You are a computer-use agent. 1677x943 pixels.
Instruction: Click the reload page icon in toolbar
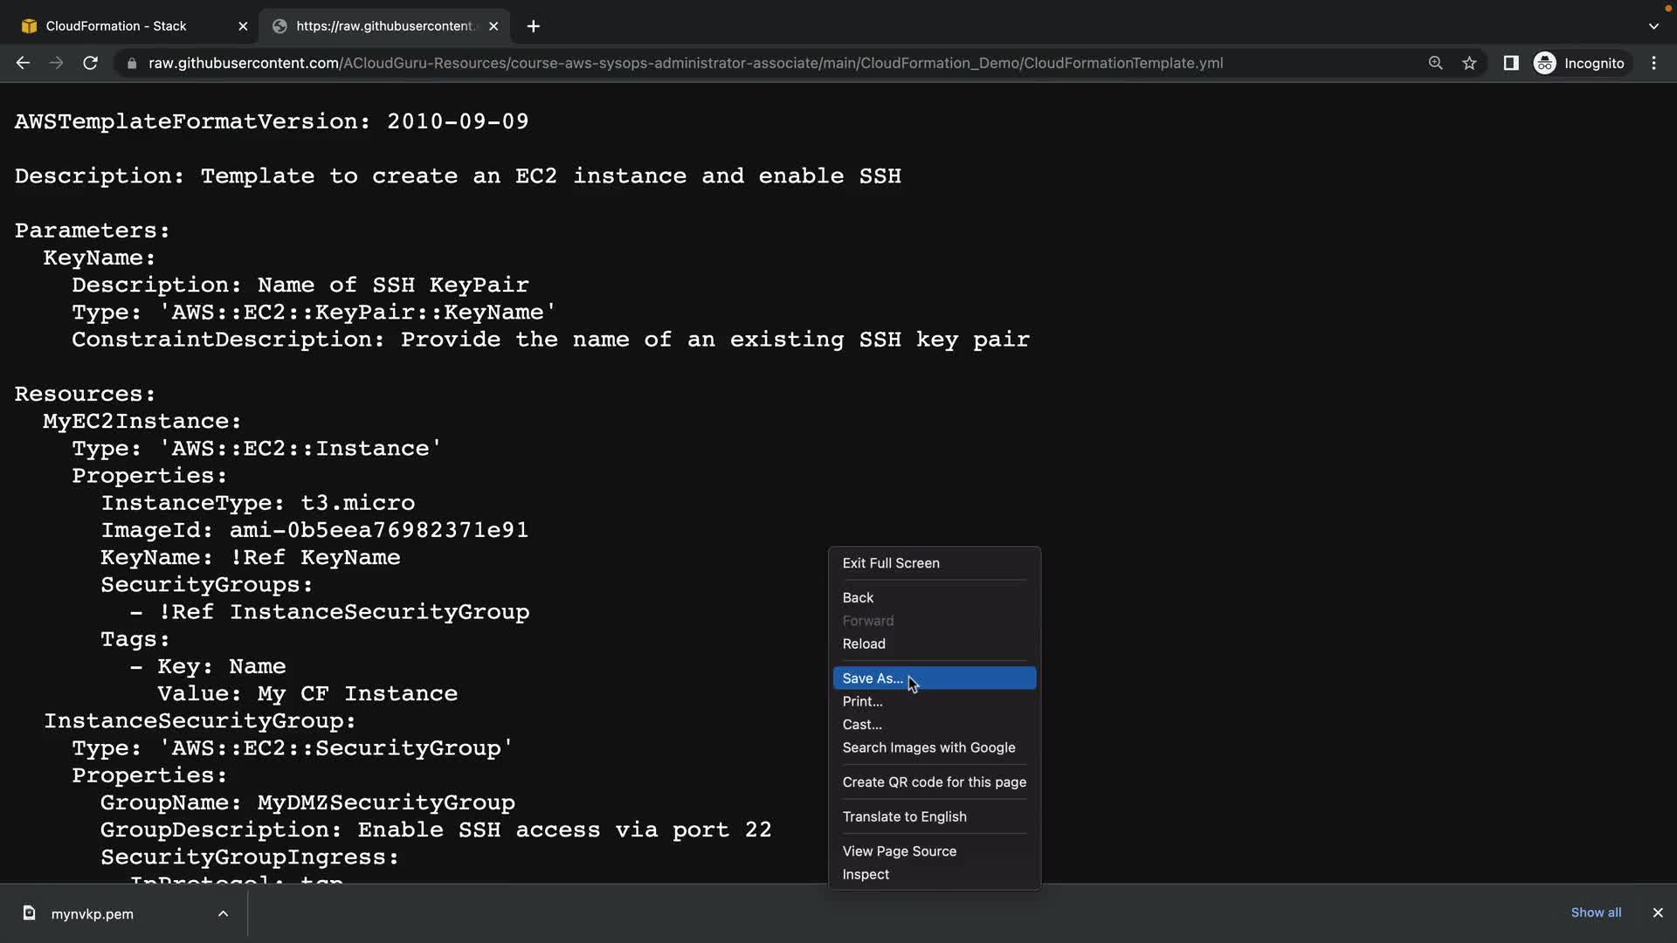point(90,63)
